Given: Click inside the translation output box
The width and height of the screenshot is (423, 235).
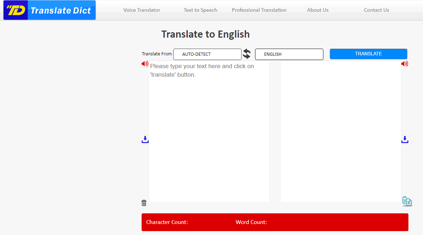Looking at the screenshot, I should point(340,131).
